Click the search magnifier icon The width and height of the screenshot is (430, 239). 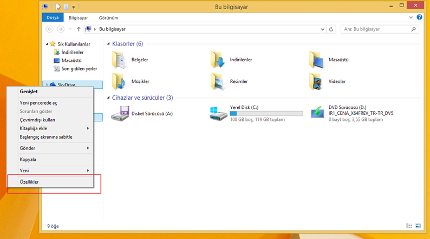tap(414, 29)
